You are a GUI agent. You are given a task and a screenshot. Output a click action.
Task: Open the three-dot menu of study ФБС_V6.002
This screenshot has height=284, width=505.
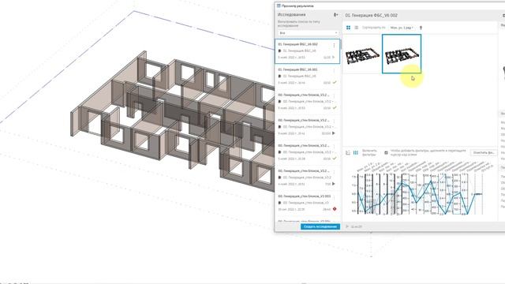[334, 46]
